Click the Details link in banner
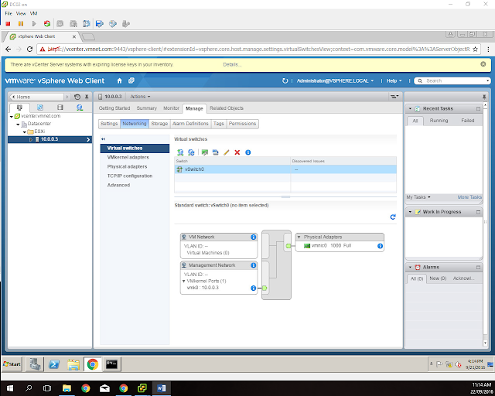This screenshot has width=495, height=396. point(232,64)
